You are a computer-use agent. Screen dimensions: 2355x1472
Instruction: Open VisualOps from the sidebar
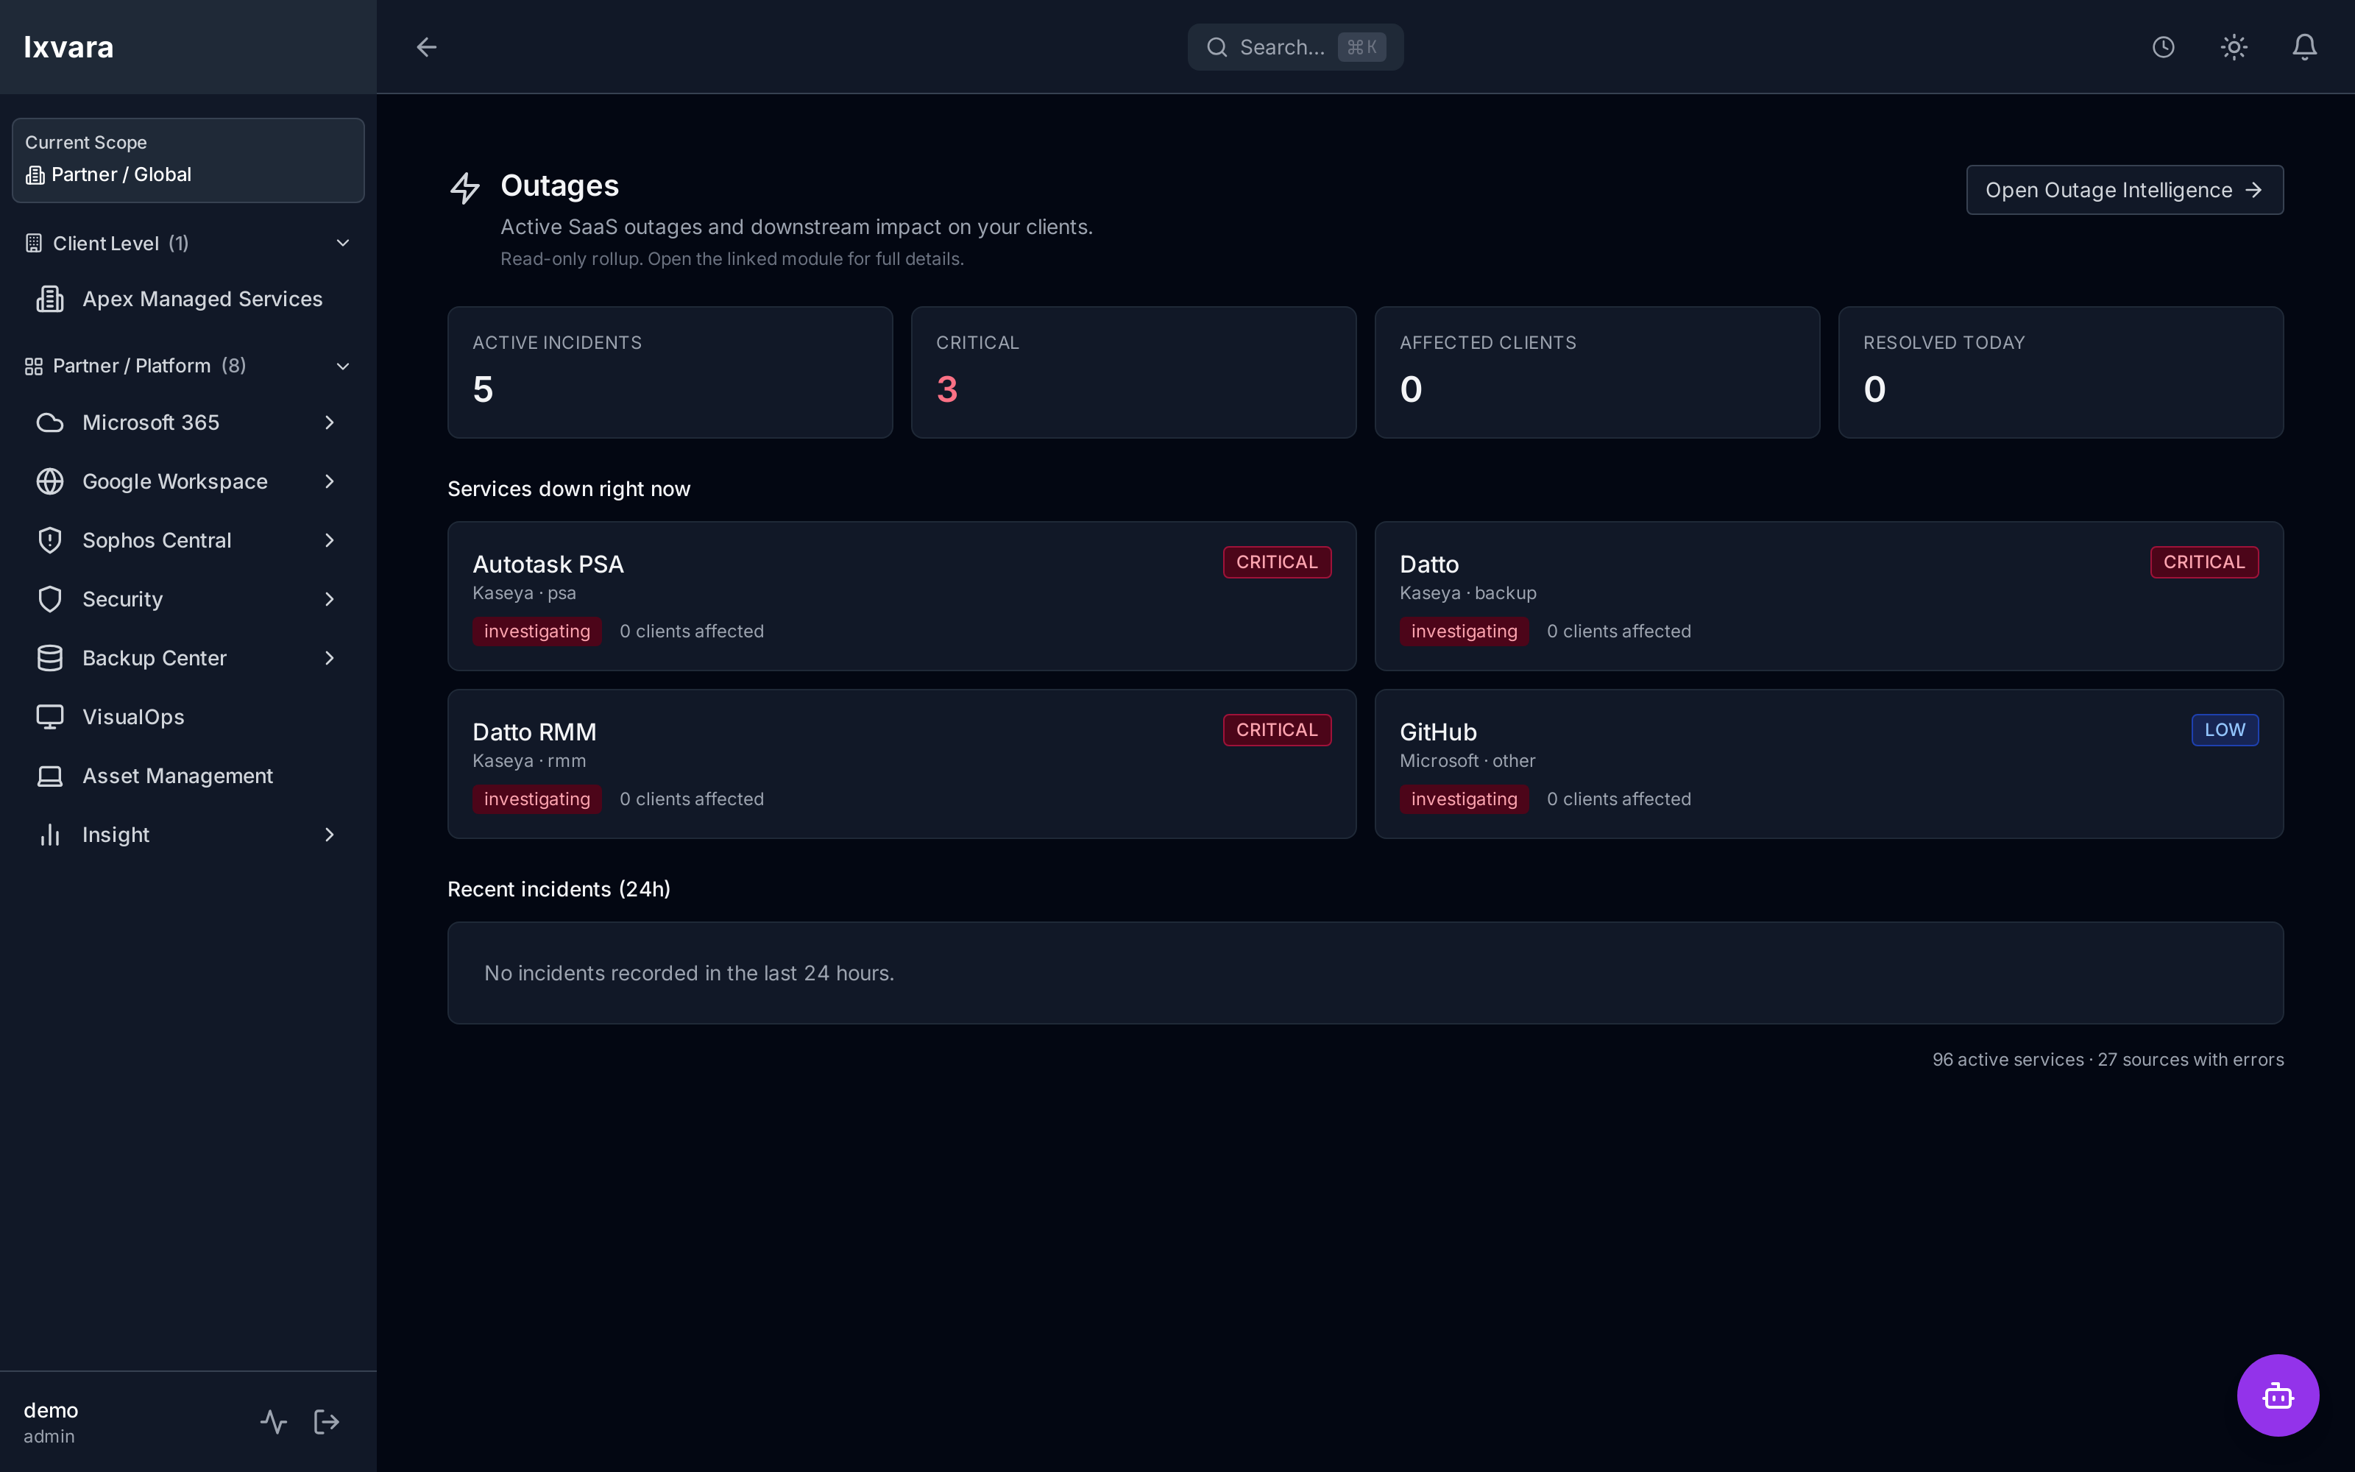coord(188,717)
